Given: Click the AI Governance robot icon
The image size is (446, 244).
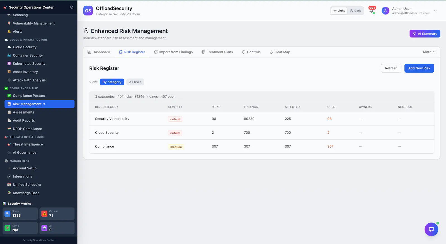Looking at the screenshot, I should pyautogui.click(x=9, y=152).
